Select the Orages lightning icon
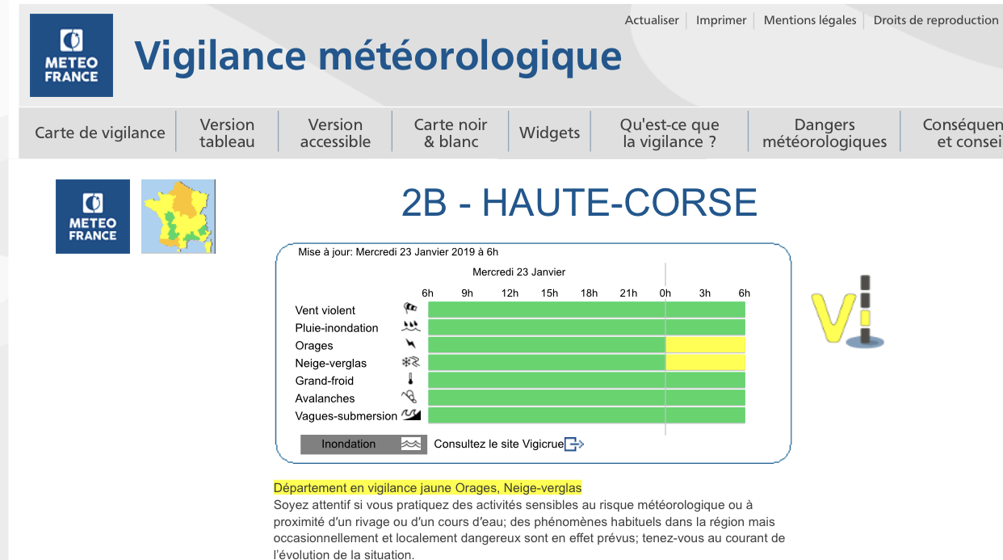This screenshot has height=560, width=1003. [411, 345]
